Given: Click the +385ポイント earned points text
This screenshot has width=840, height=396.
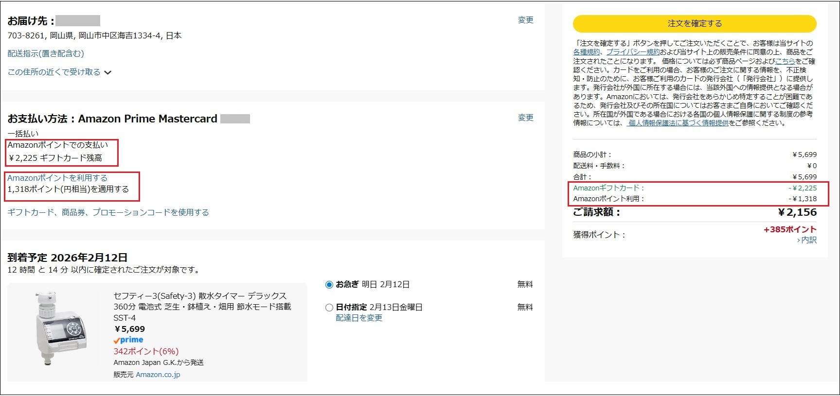Looking at the screenshot, I should click(x=789, y=229).
